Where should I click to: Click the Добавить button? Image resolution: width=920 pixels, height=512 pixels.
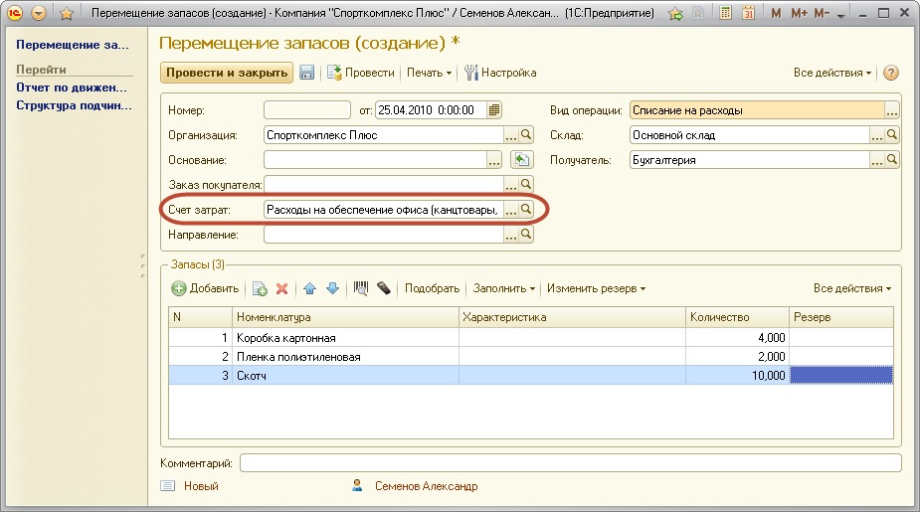point(205,288)
